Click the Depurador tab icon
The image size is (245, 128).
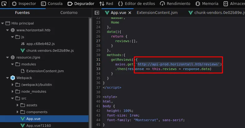[70, 4]
